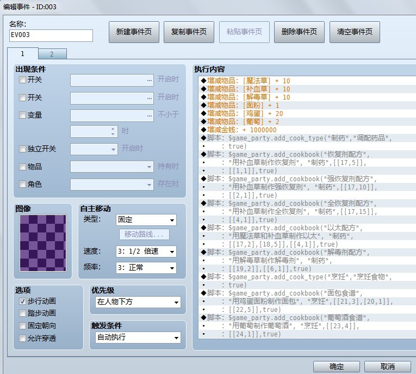Screen dimensions: 416x374
Task: Open the 物品 condition dropdown
Action: point(112,167)
